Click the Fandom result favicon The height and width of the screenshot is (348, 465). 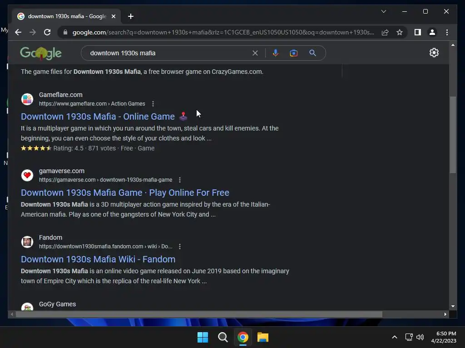27,242
